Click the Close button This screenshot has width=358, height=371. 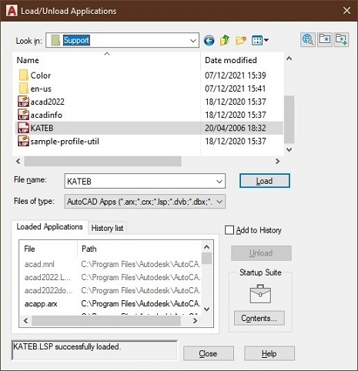pyautogui.click(x=208, y=353)
